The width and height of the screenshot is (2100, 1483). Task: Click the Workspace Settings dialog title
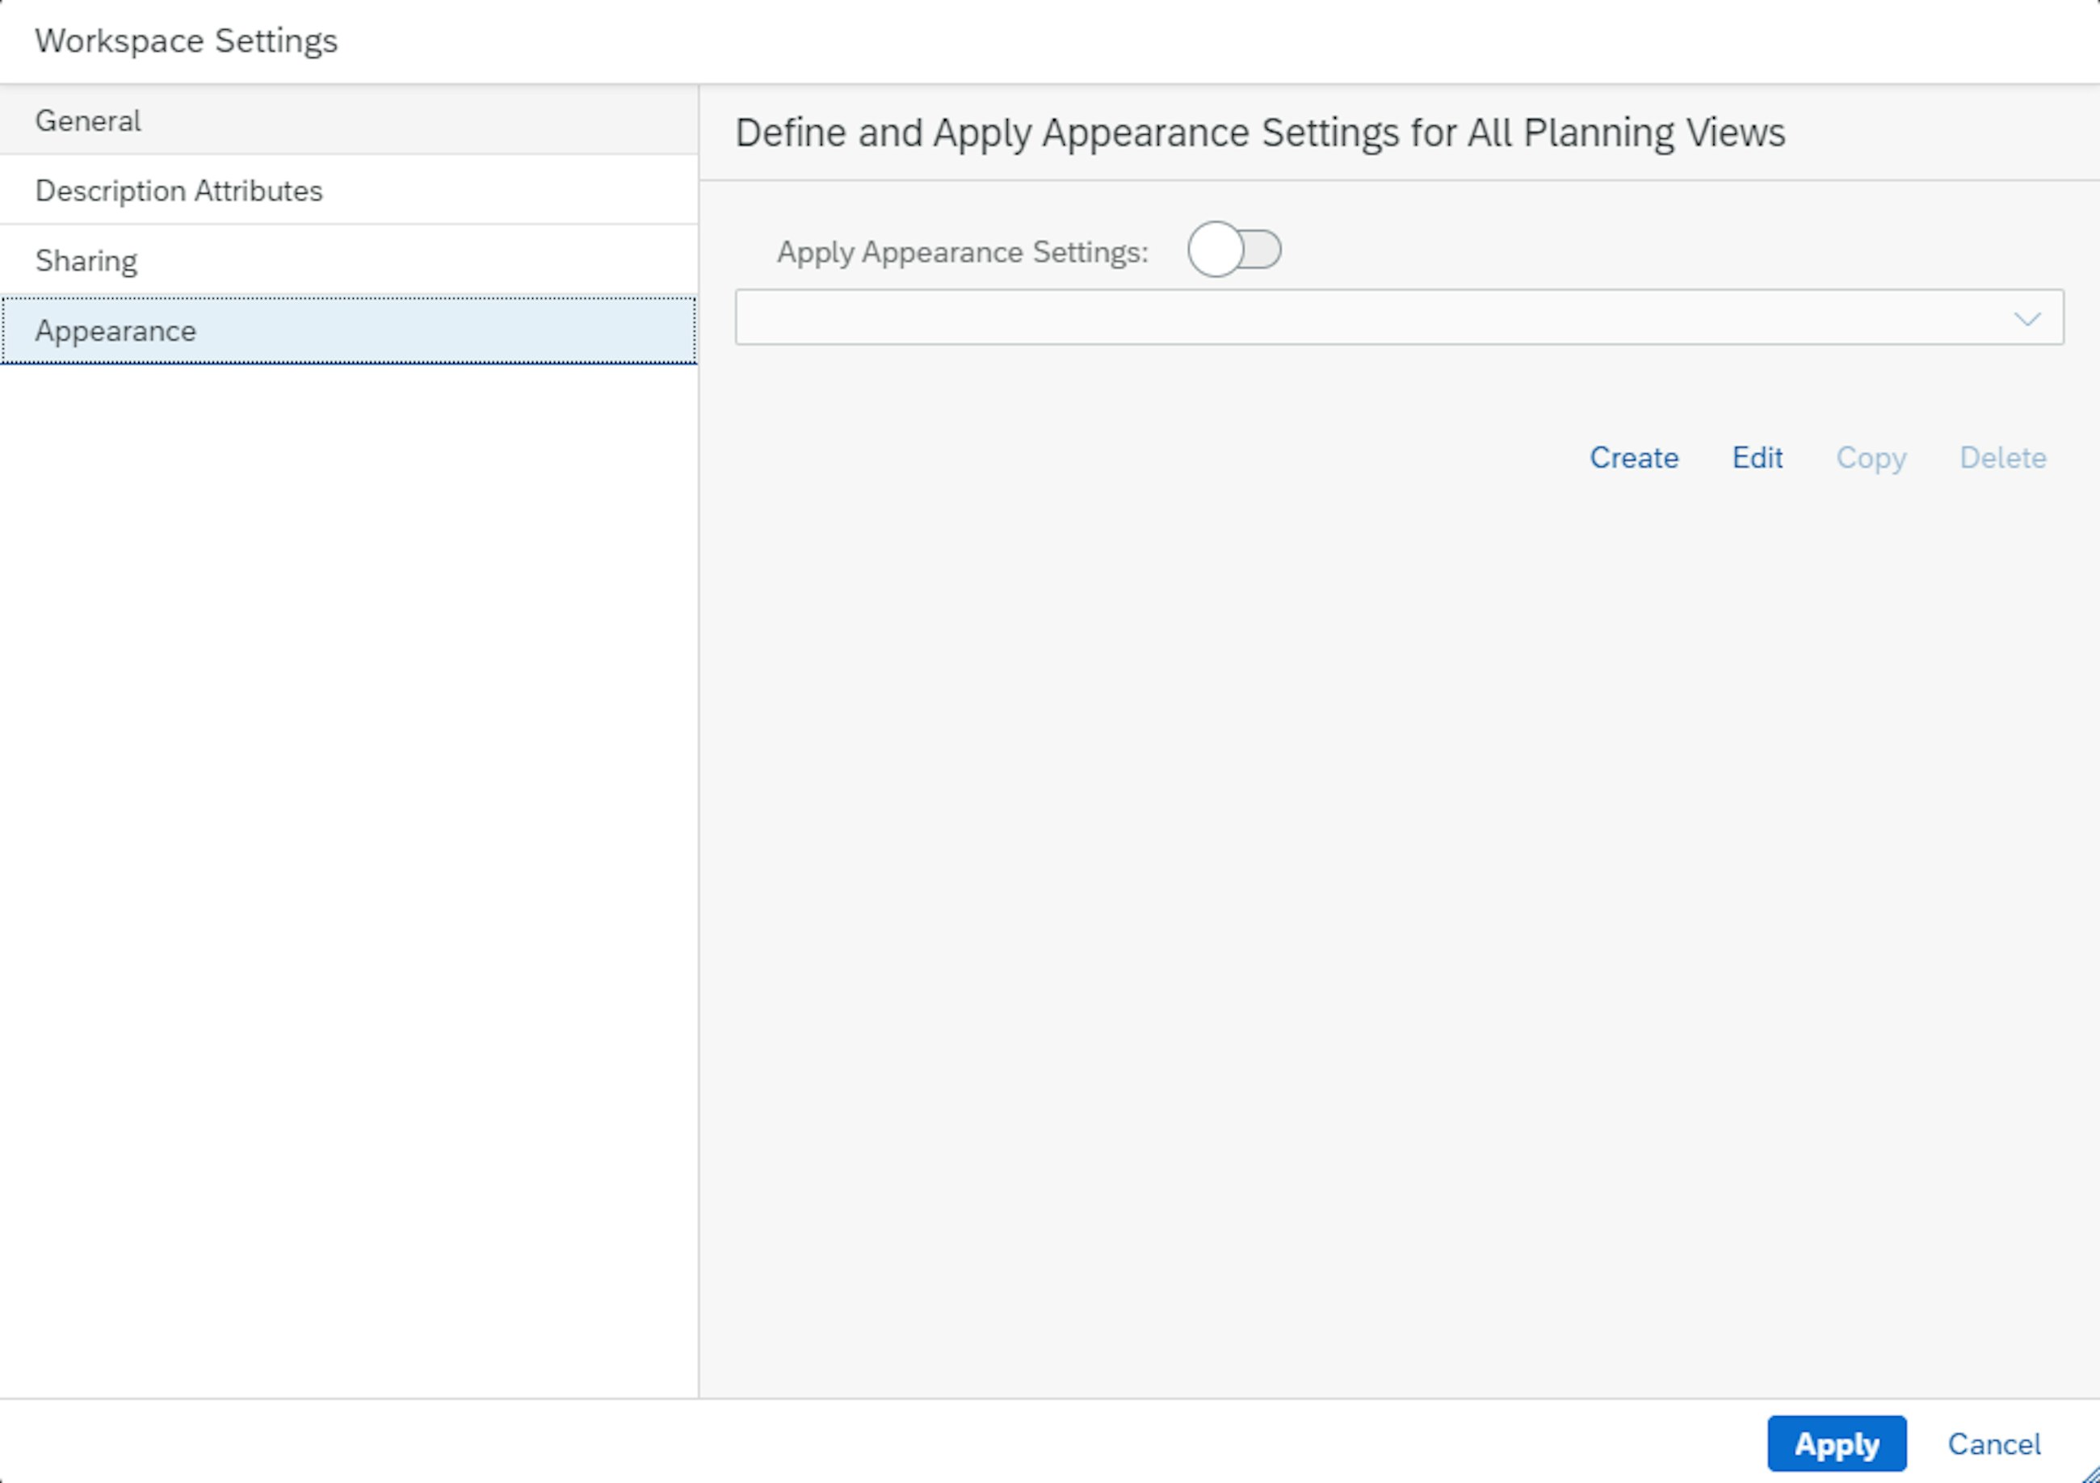186,41
